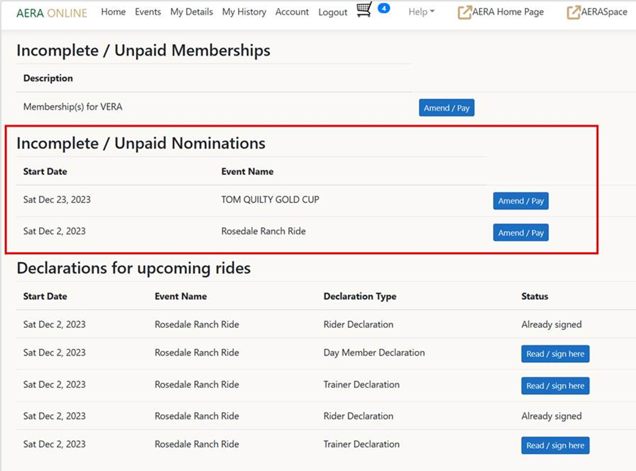The width and height of the screenshot is (636, 471).
Task: Open the My Details page
Action: (x=191, y=12)
